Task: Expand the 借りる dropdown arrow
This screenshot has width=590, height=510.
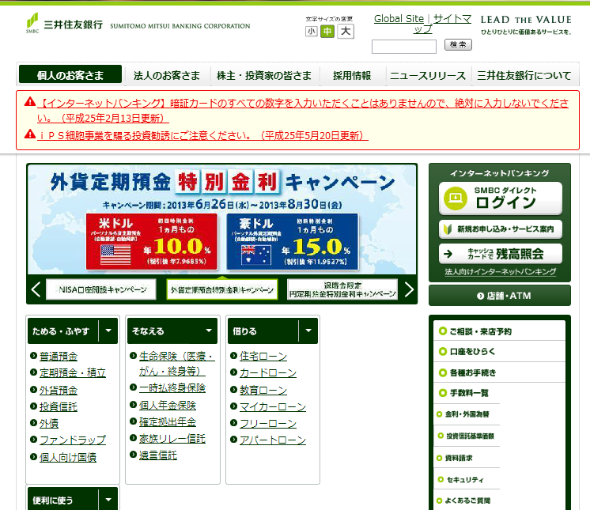Action: pyautogui.click(x=308, y=331)
